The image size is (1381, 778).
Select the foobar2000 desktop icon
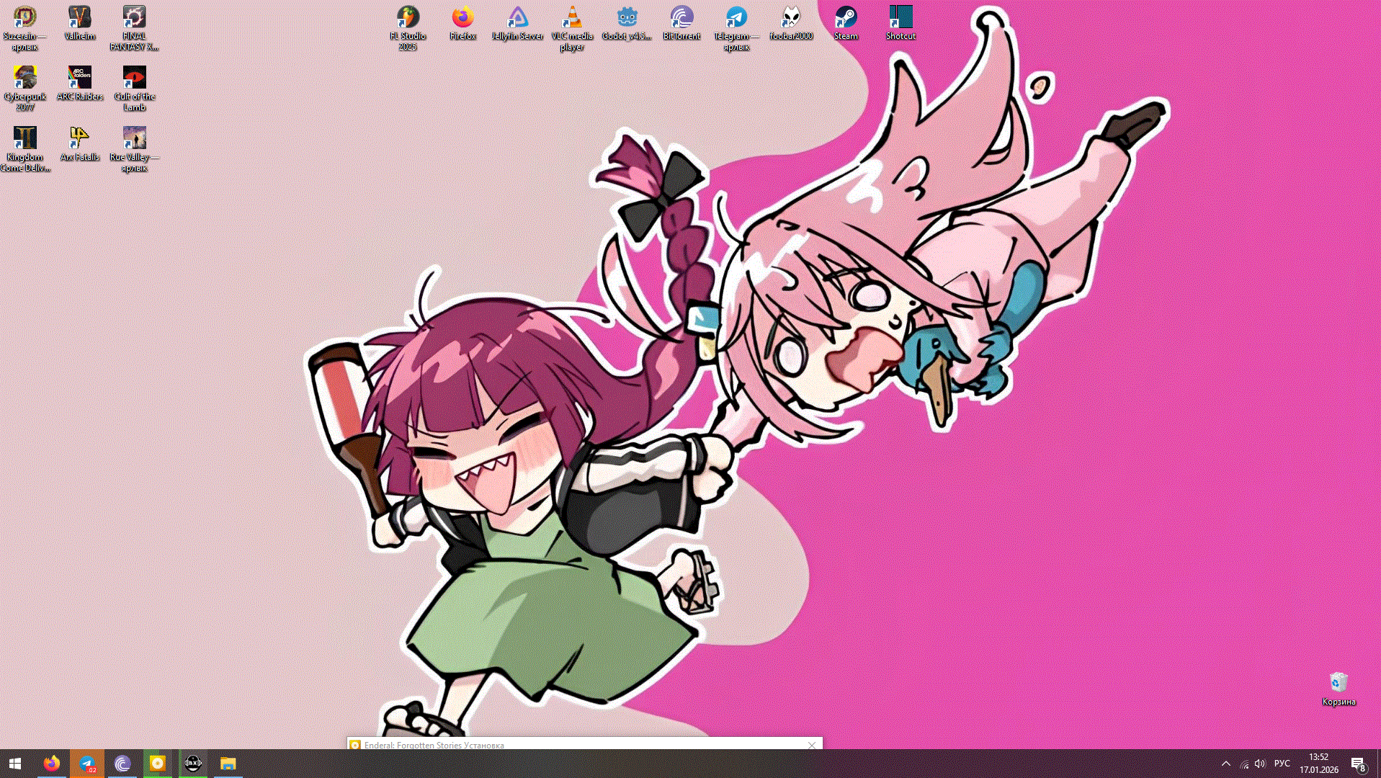point(792,23)
